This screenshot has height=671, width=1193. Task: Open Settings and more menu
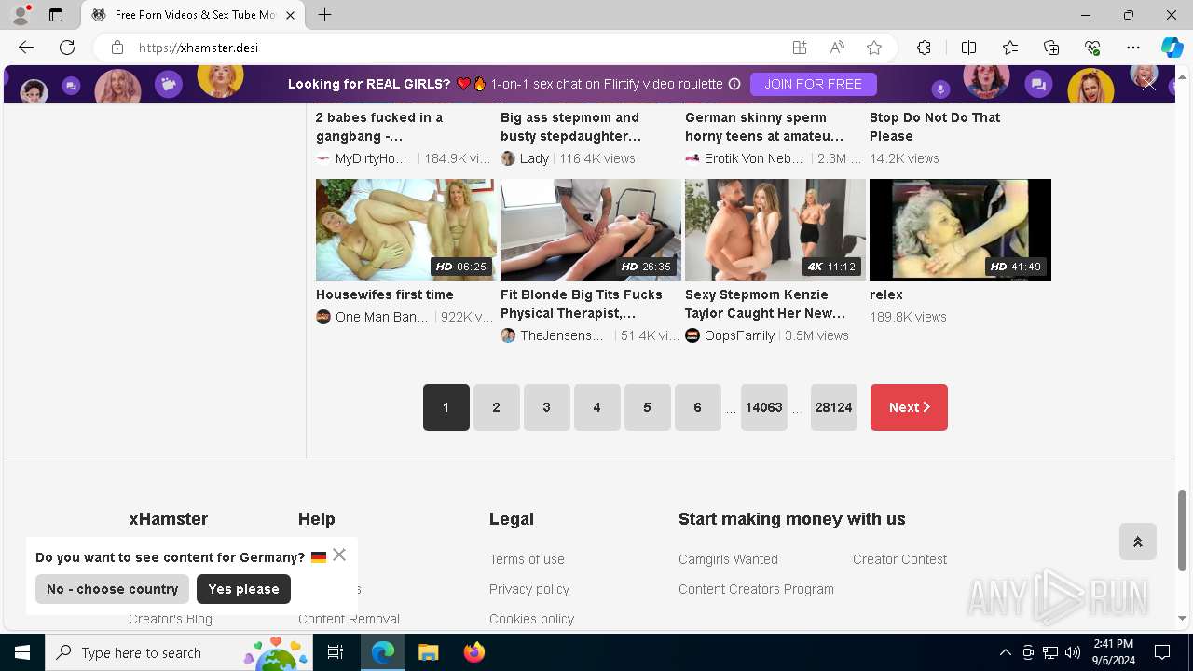point(1133,48)
